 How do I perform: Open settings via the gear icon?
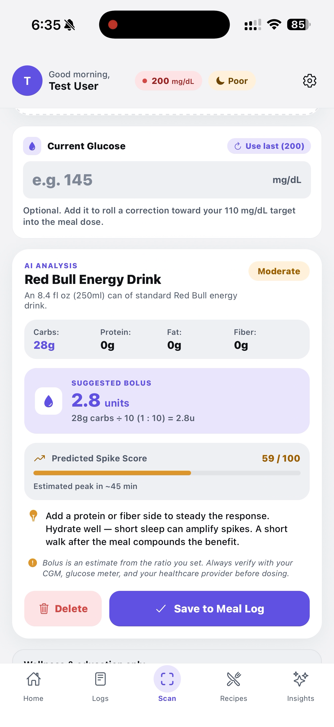309,81
